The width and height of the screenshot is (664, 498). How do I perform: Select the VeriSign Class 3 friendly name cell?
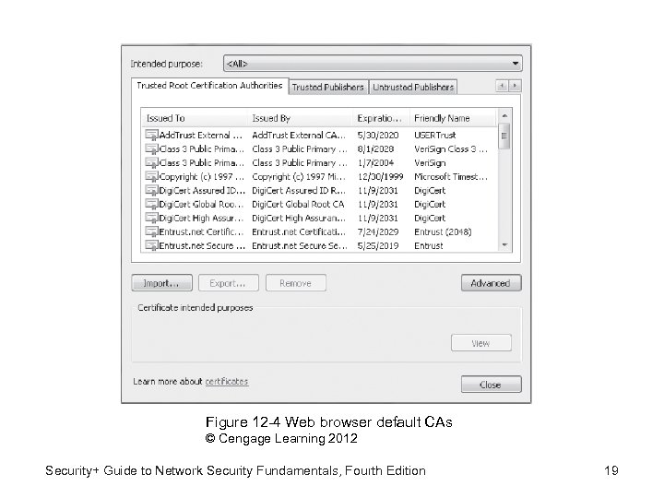451,149
